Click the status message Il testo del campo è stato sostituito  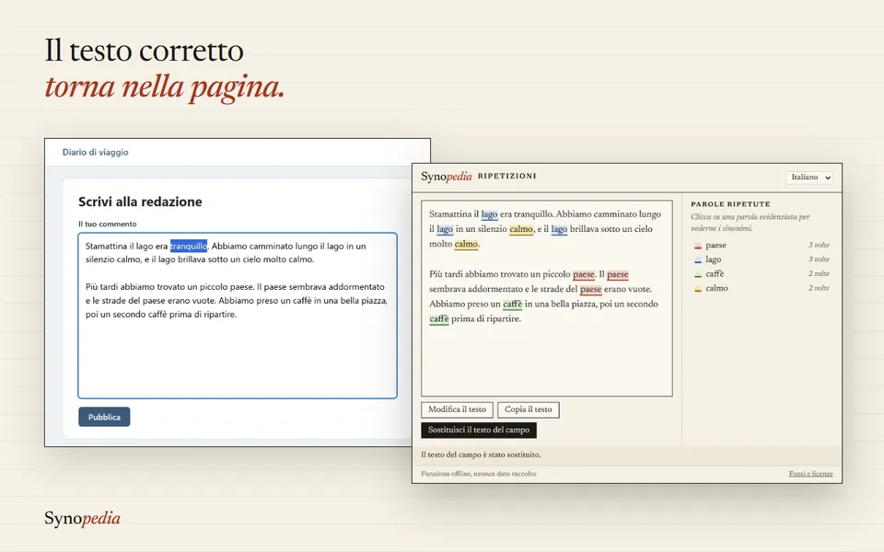click(x=481, y=454)
